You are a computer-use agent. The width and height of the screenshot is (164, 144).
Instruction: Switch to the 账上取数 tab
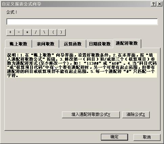[18, 44]
